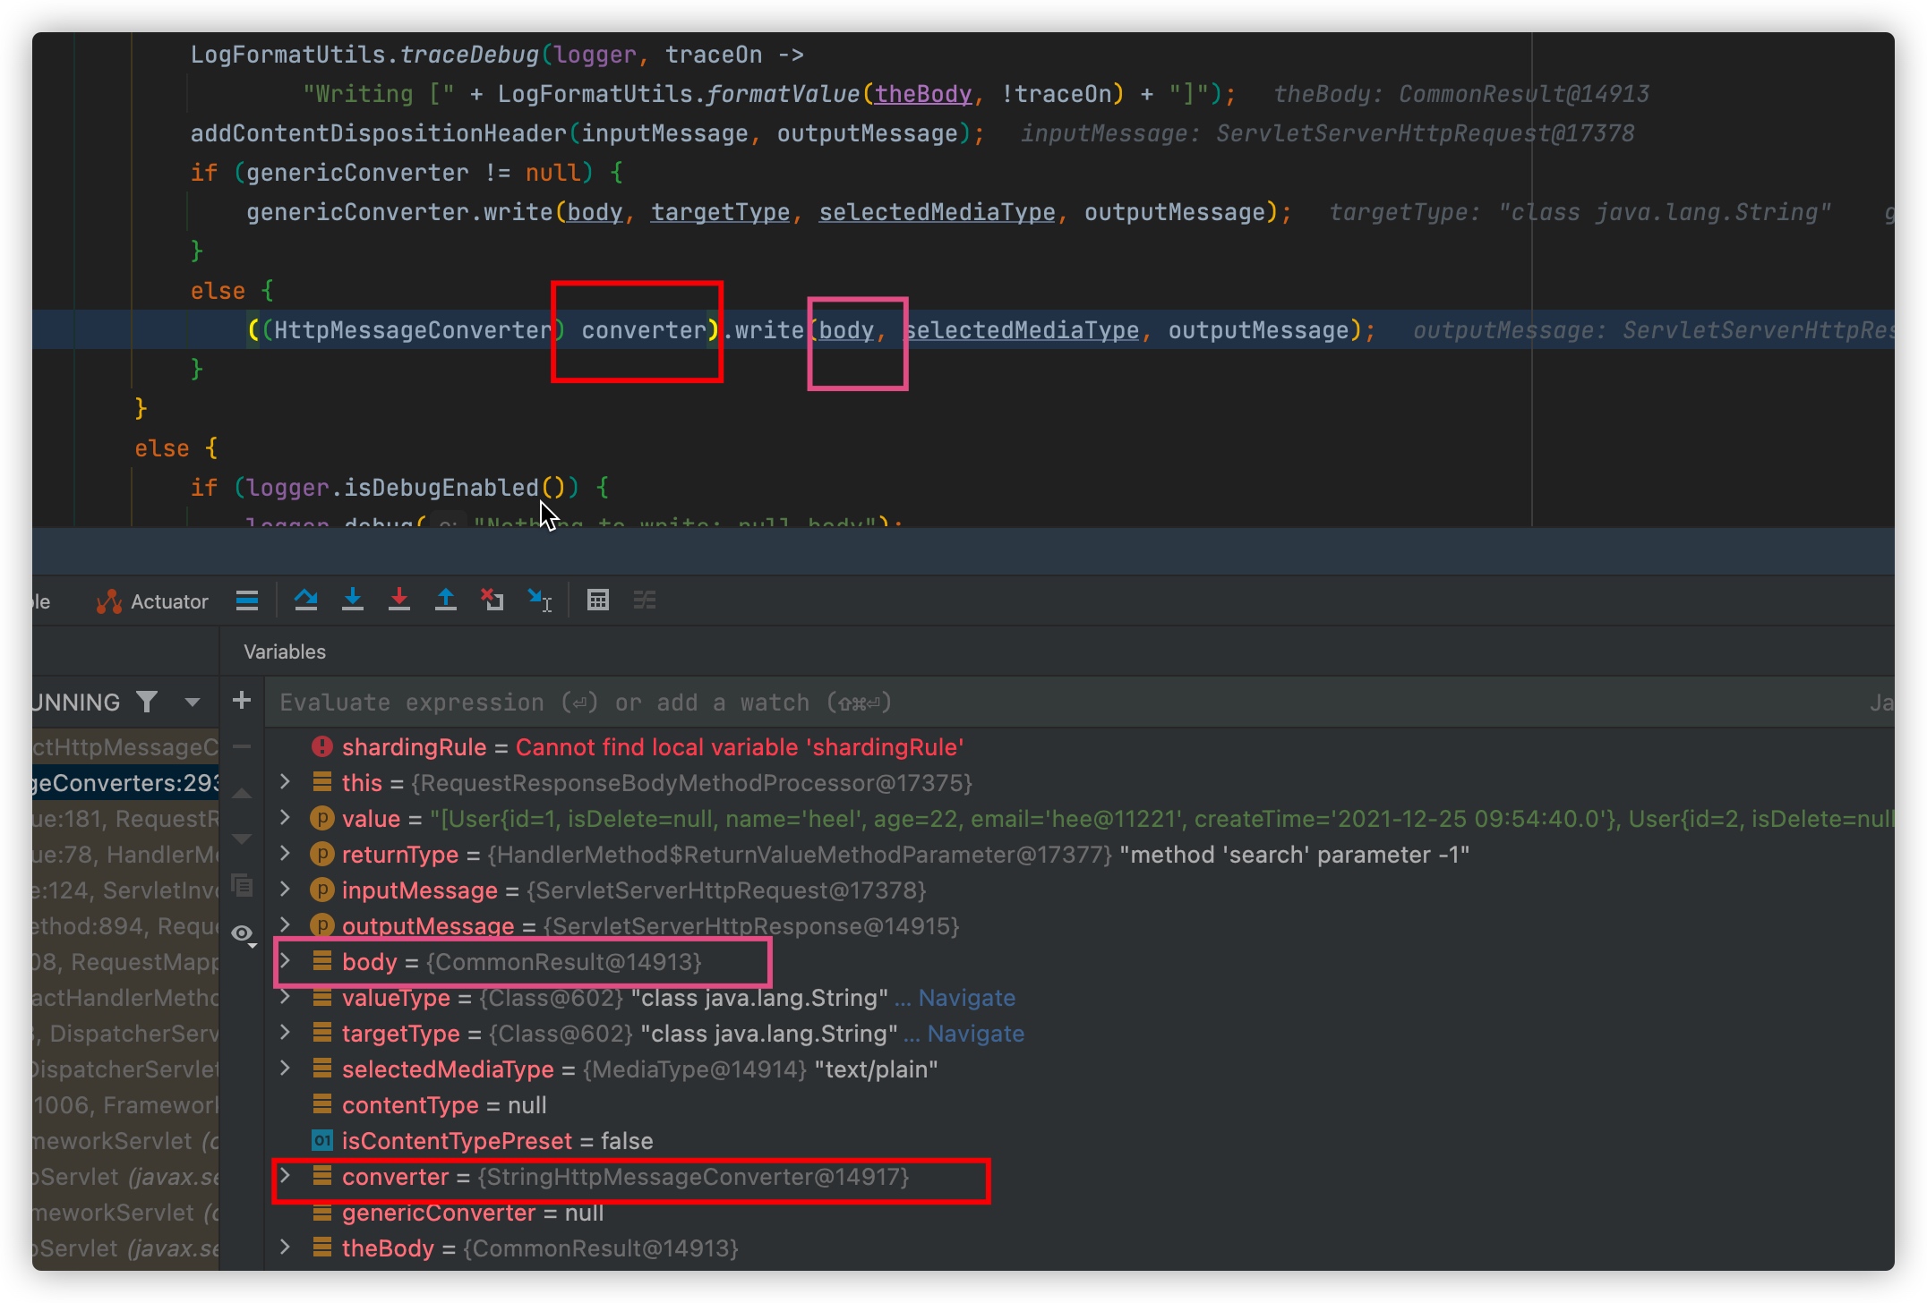This screenshot has width=1927, height=1303.
Task: Expand the body variable node
Action: point(286,961)
